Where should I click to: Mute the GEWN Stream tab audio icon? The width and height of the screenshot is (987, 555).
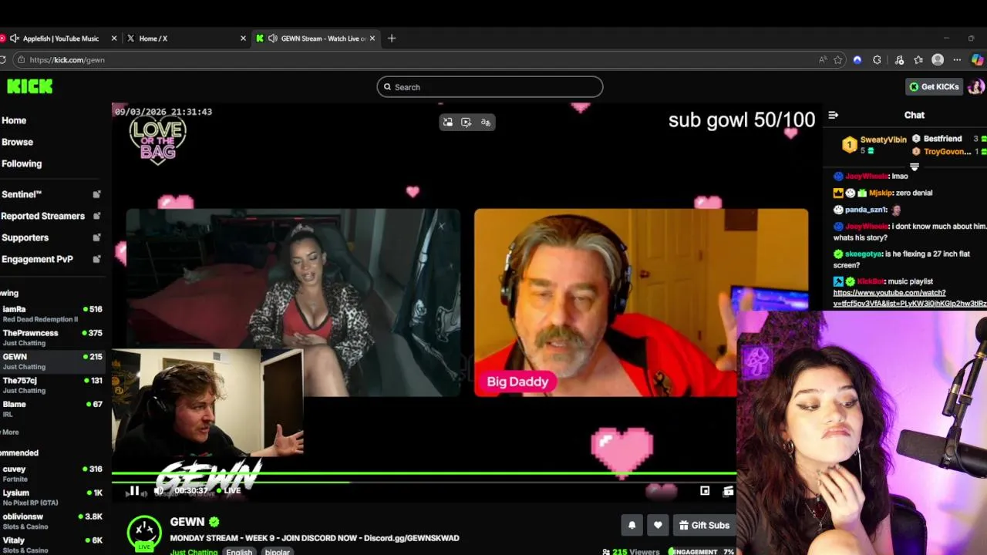(272, 39)
